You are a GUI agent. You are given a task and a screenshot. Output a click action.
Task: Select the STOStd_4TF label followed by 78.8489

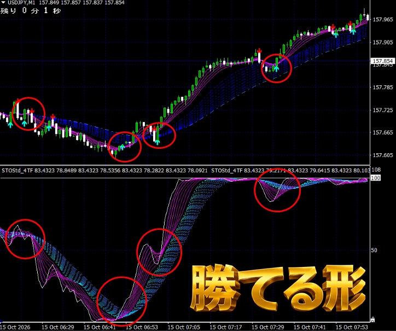(18, 171)
